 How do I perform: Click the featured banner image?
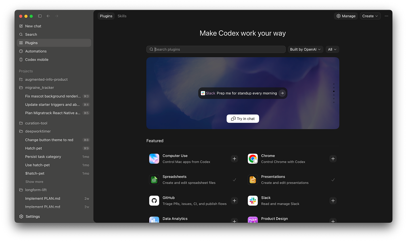tap(243, 93)
